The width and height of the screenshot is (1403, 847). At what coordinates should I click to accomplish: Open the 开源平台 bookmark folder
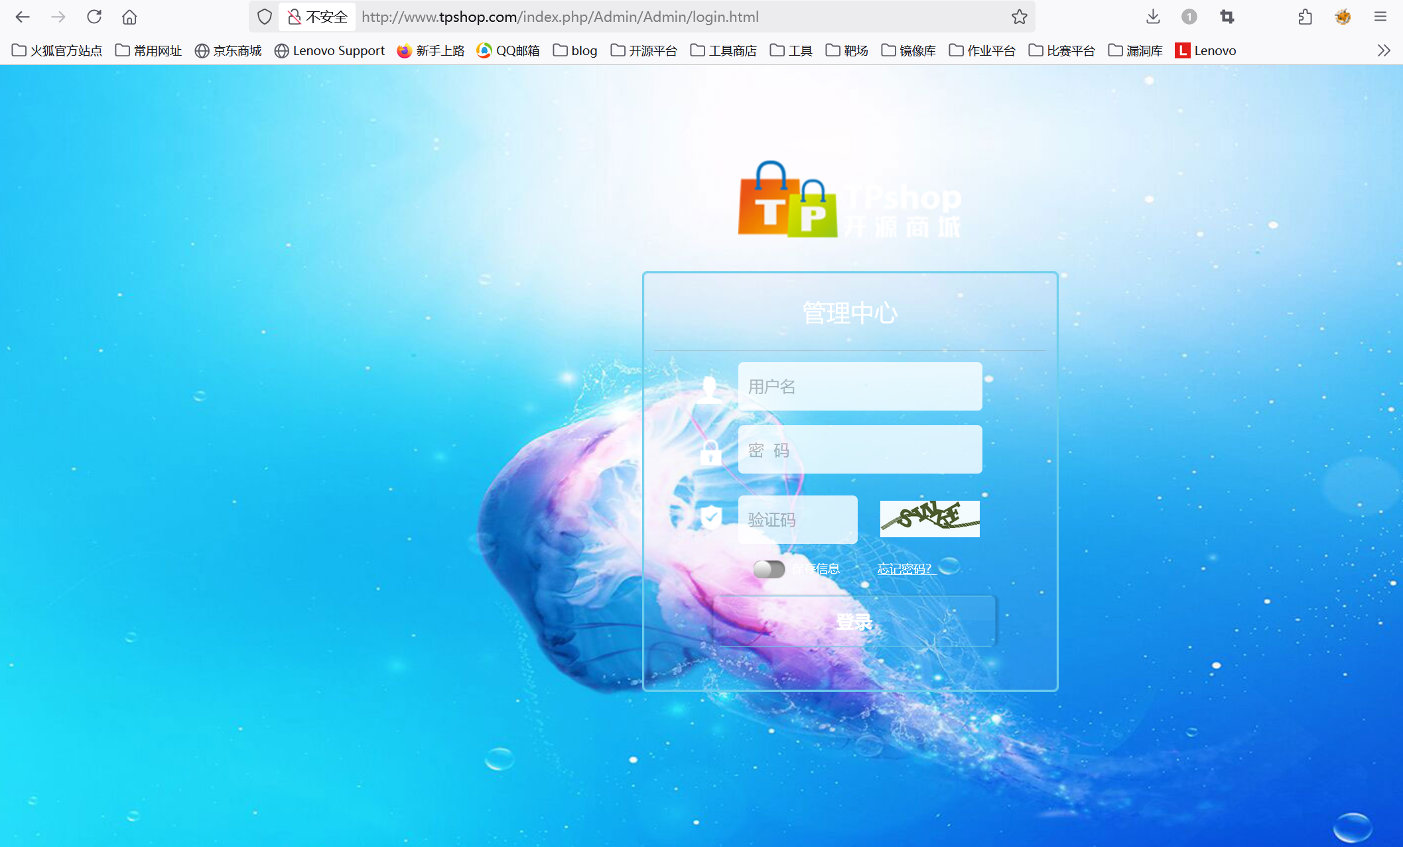pos(644,50)
